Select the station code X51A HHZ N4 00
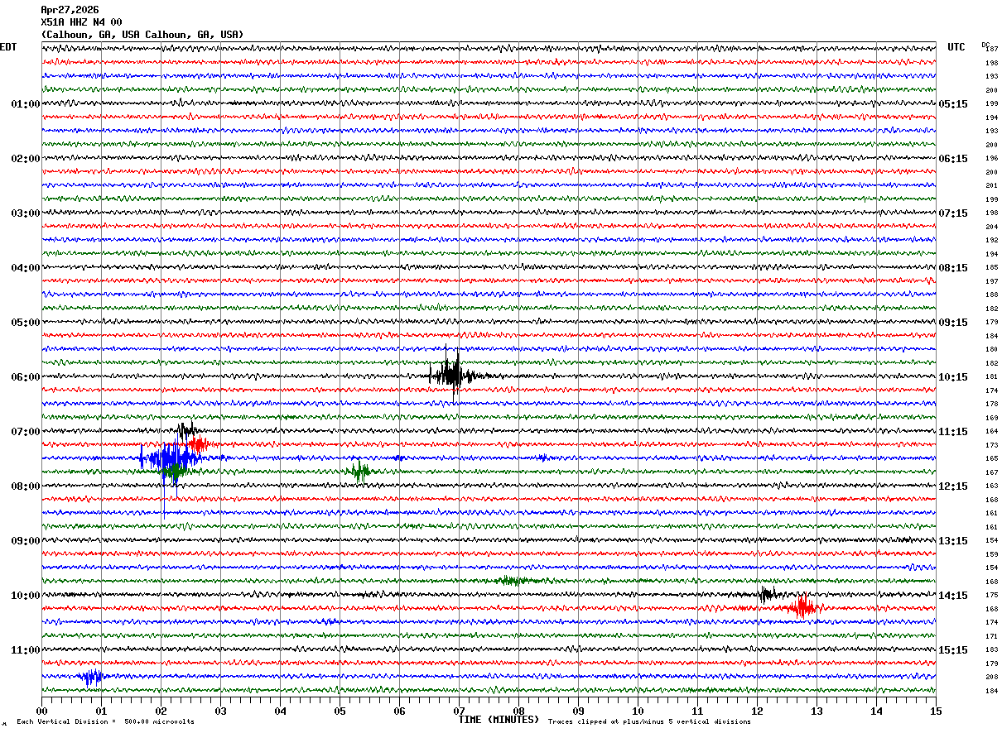 81,22
